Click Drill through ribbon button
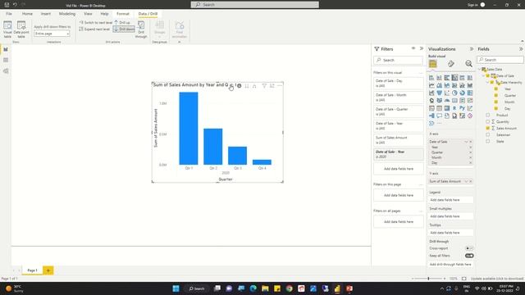The height and width of the screenshot is (295, 525). coord(141,29)
